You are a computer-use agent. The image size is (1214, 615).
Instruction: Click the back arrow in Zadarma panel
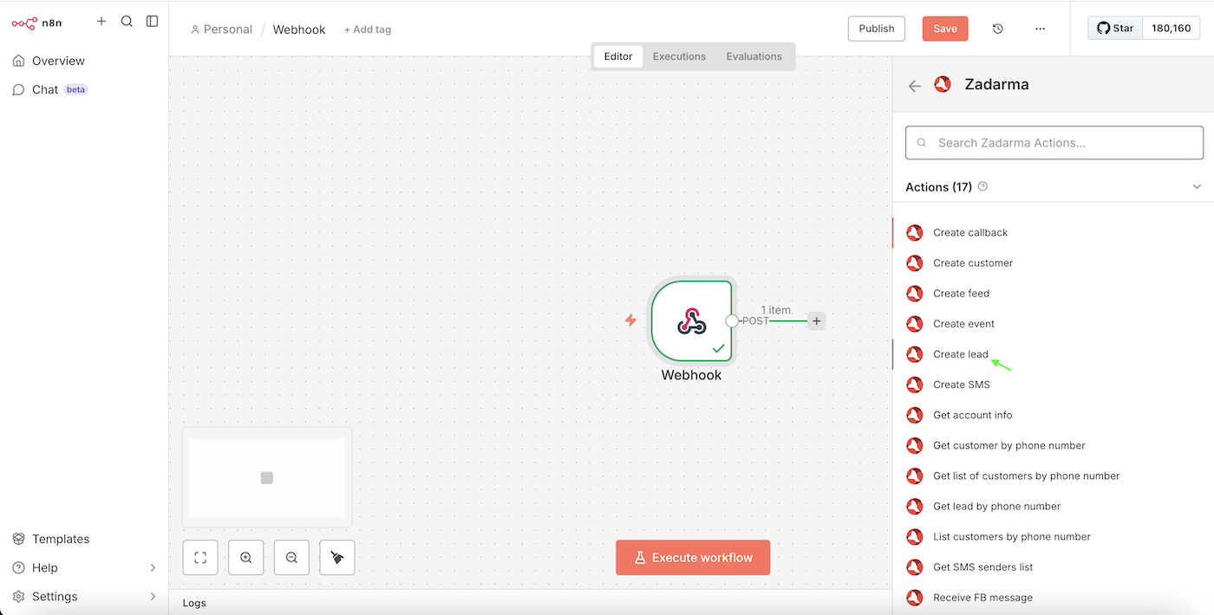coord(914,86)
